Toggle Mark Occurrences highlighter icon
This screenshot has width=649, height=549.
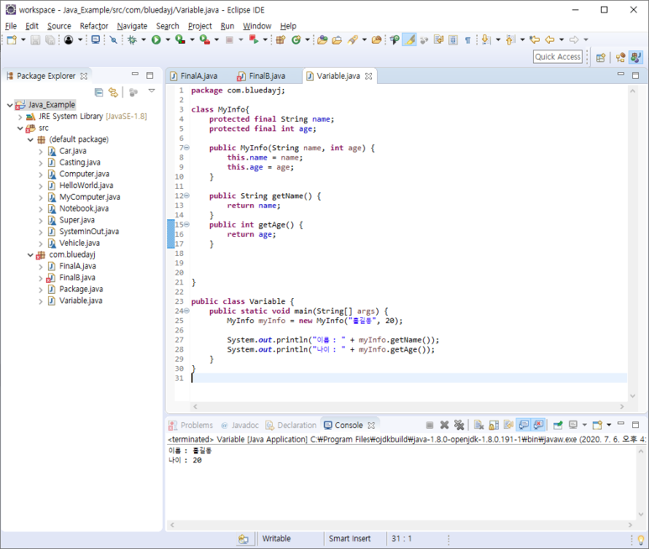(x=410, y=39)
